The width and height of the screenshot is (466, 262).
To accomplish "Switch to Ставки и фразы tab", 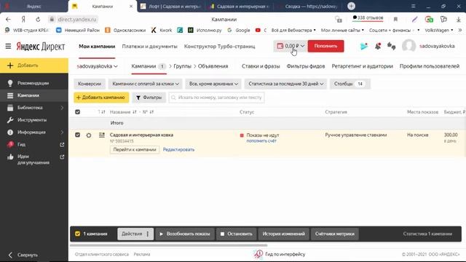I will click(x=261, y=66).
